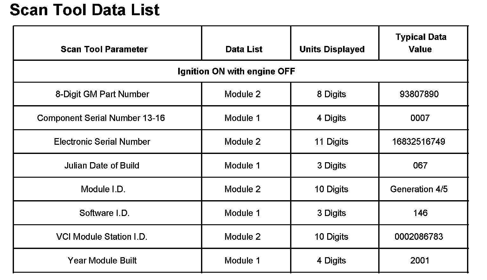Click the "Module I.D." parameter cell
This screenshot has width=487, height=280.
coord(103,189)
